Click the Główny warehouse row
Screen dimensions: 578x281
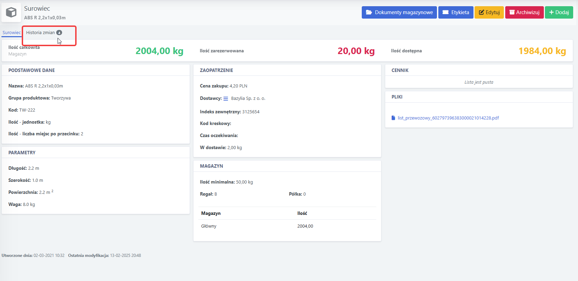287,226
